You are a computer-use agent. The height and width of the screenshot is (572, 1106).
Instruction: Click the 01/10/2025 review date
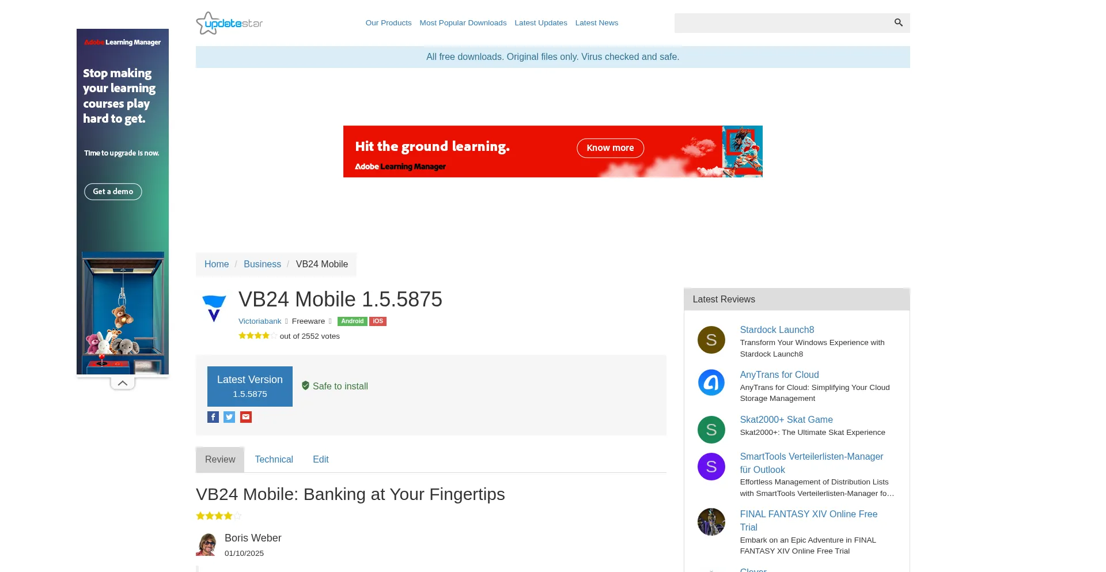(244, 554)
